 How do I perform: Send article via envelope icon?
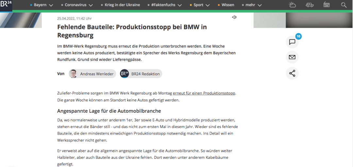click(x=292, y=57)
